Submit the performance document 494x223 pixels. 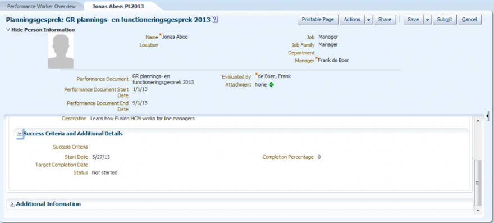[445, 20]
